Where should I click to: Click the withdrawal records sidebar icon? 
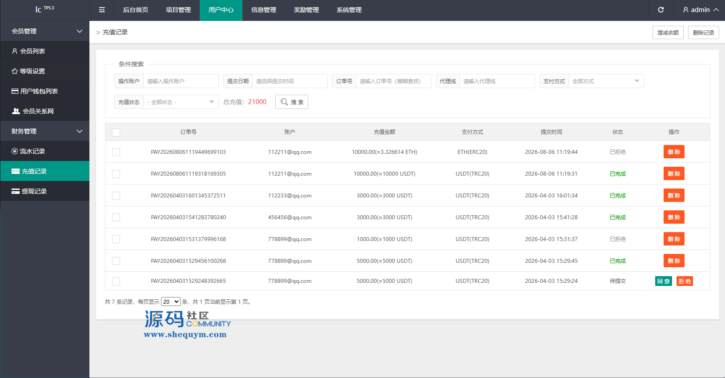click(x=16, y=191)
